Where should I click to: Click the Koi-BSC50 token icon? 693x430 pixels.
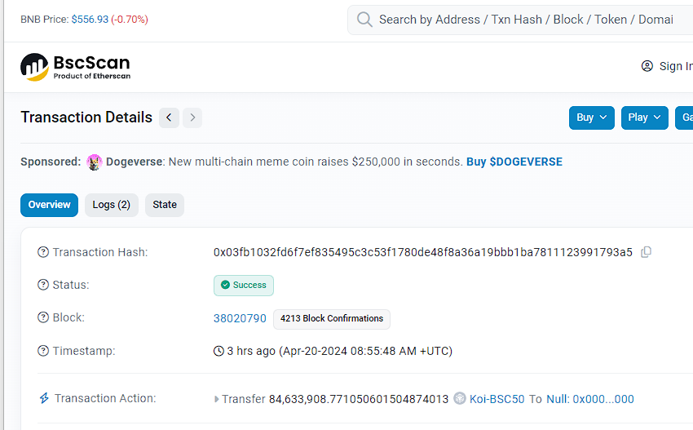pos(460,399)
